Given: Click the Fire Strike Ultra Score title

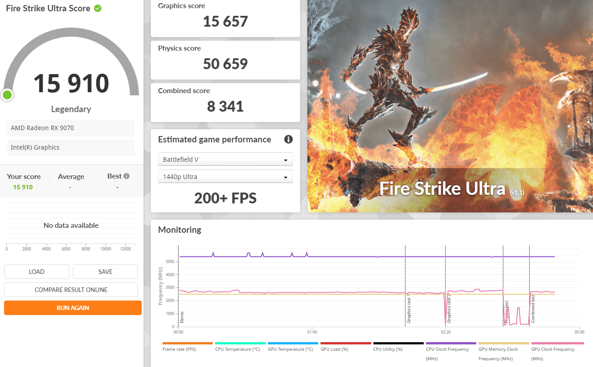Looking at the screenshot, I should pos(48,9).
